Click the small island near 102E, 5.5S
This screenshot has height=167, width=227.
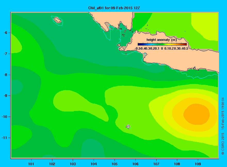click(x=58, y=20)
